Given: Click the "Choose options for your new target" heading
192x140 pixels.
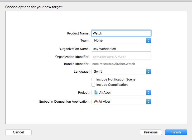Looking at the screenshot, I should [x=34, y=7].
